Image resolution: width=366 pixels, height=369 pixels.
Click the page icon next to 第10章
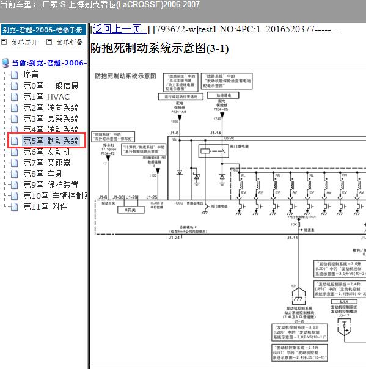click(x=15, y=196)
